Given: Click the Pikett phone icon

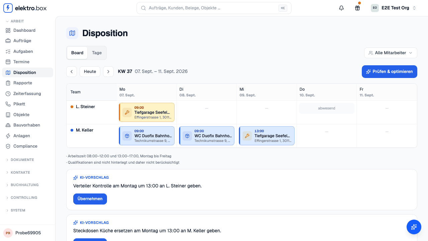Looking at the screenshot, I should (8, 104).
